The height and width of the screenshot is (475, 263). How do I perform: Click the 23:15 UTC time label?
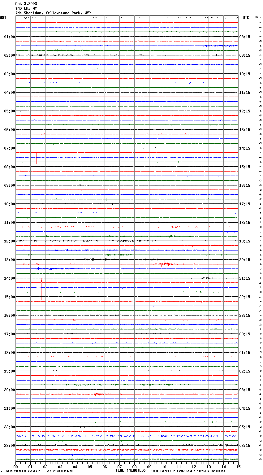245,316
